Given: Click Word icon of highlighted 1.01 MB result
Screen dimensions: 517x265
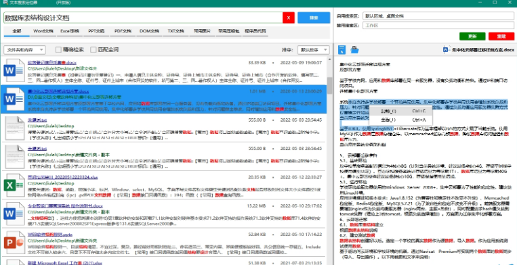Looking at the screenshot, I should (x=14, y=98).
